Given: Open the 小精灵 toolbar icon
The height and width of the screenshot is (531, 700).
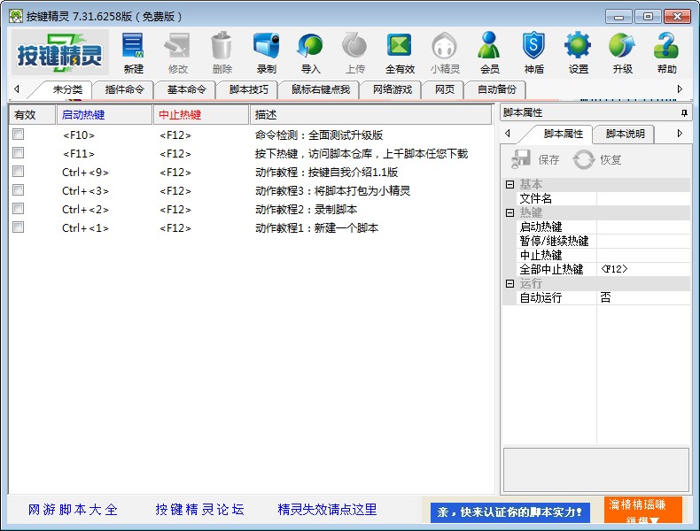Looking at the screenshot, I should click(445, 52).
